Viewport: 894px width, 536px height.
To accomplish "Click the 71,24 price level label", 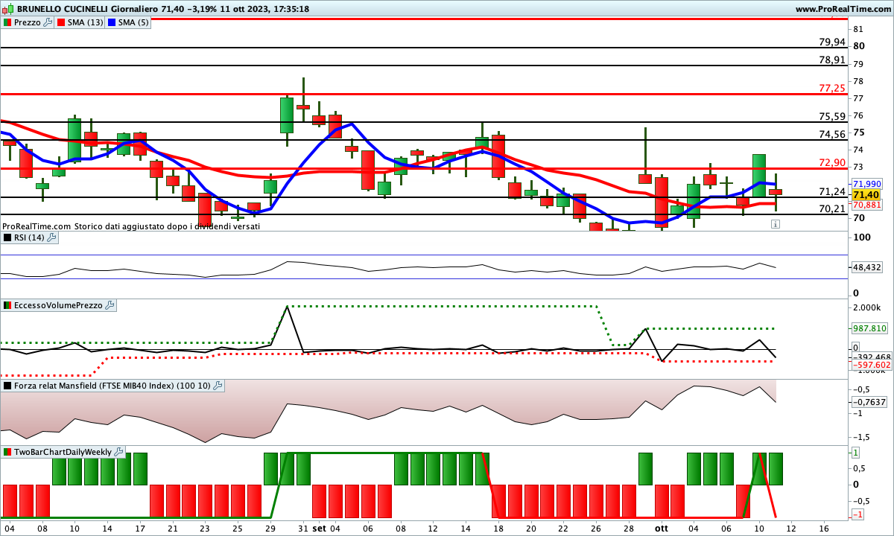I will [831, 191].
